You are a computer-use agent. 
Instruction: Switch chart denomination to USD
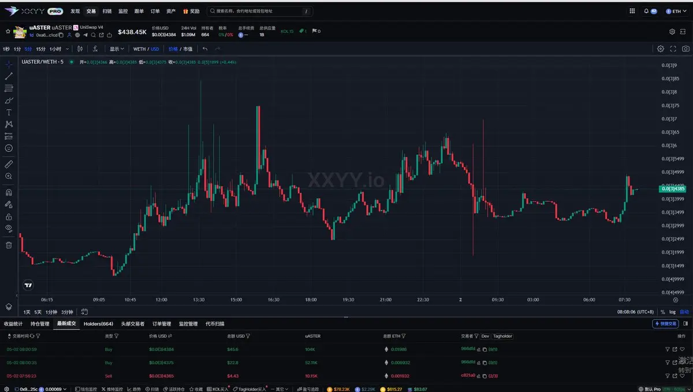pos(155,49)
